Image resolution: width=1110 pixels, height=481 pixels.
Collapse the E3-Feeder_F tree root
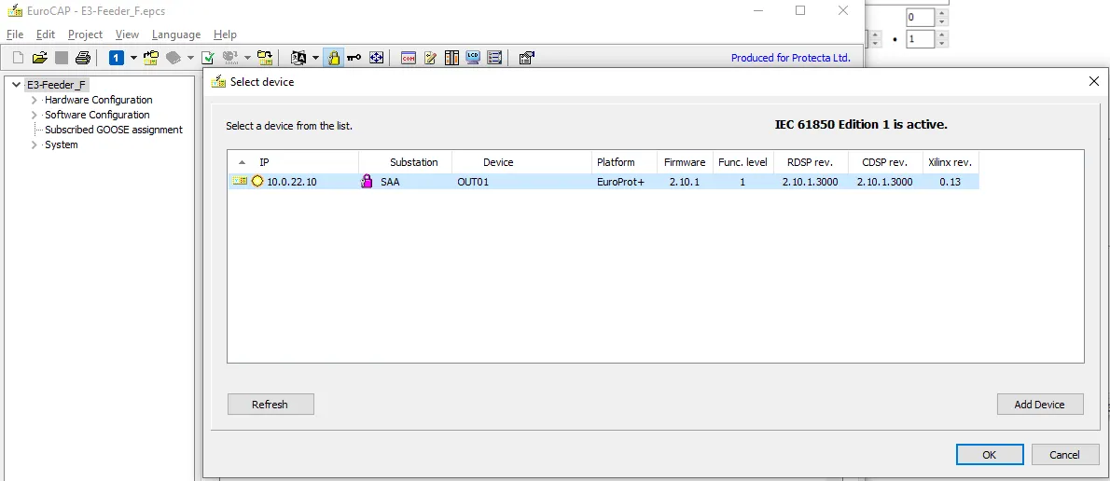click(16, 85)
